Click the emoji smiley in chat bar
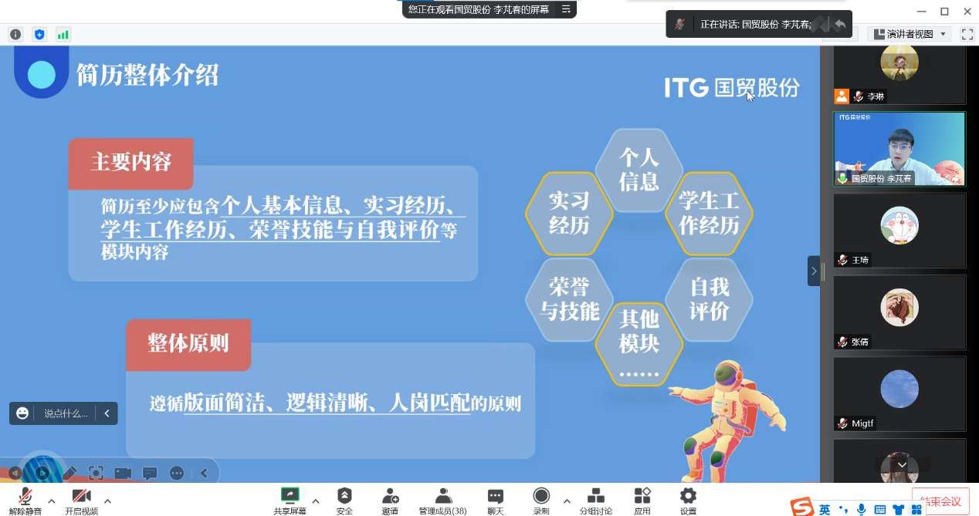Image resolution: width=979 pixels, height=516 pixels. [x=22, y=413]
